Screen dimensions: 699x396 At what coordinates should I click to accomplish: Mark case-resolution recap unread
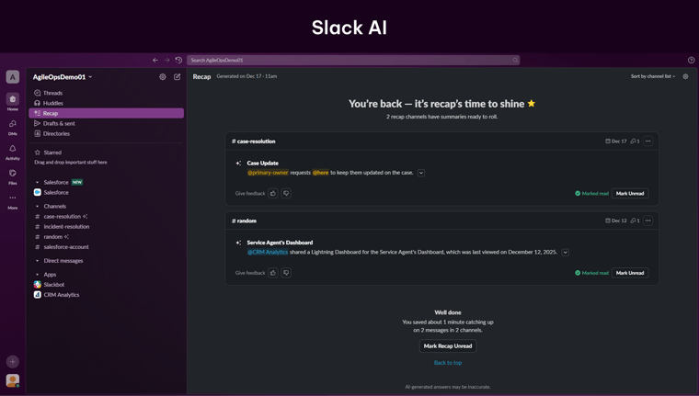630,193
